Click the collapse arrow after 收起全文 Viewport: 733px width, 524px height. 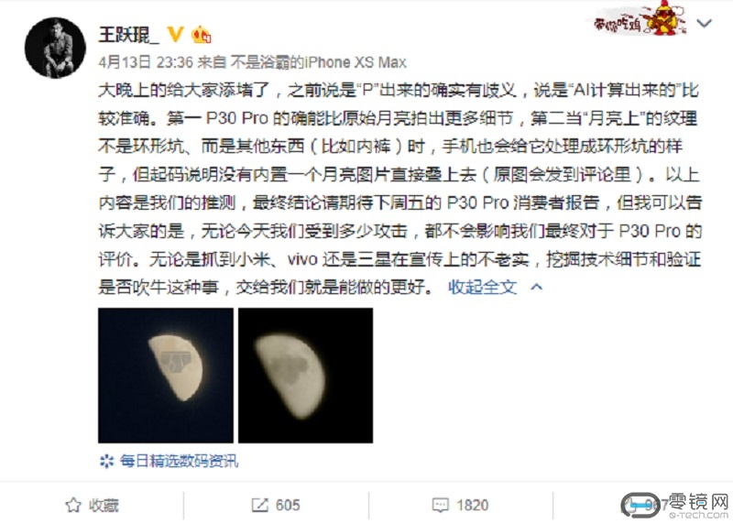tap(537, 287)
